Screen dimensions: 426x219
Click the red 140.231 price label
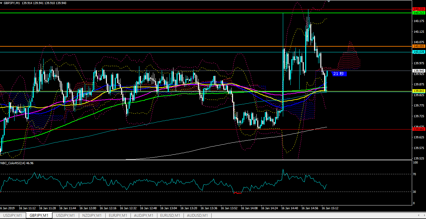click(x=419, y=9)
